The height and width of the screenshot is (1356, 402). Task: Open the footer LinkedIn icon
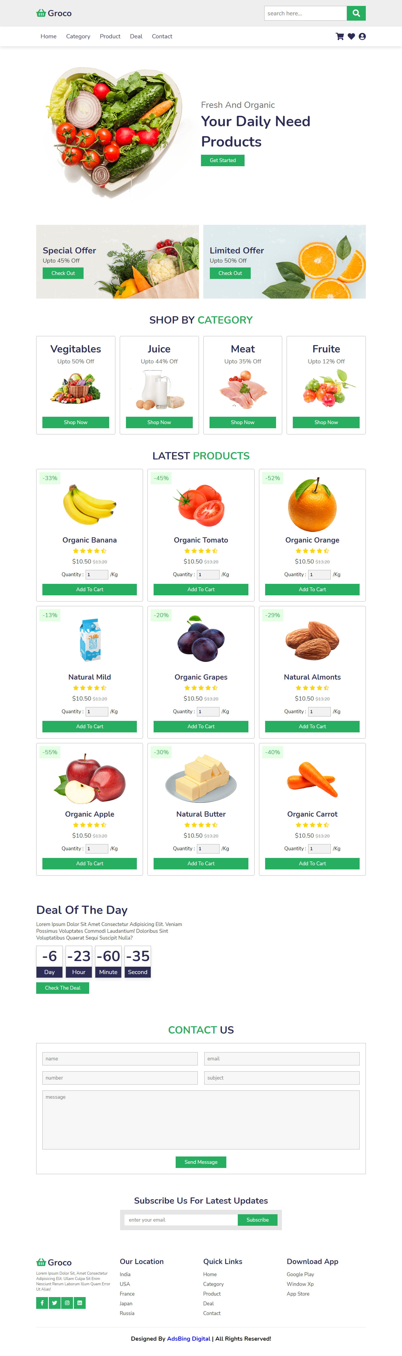(79, 1302)
